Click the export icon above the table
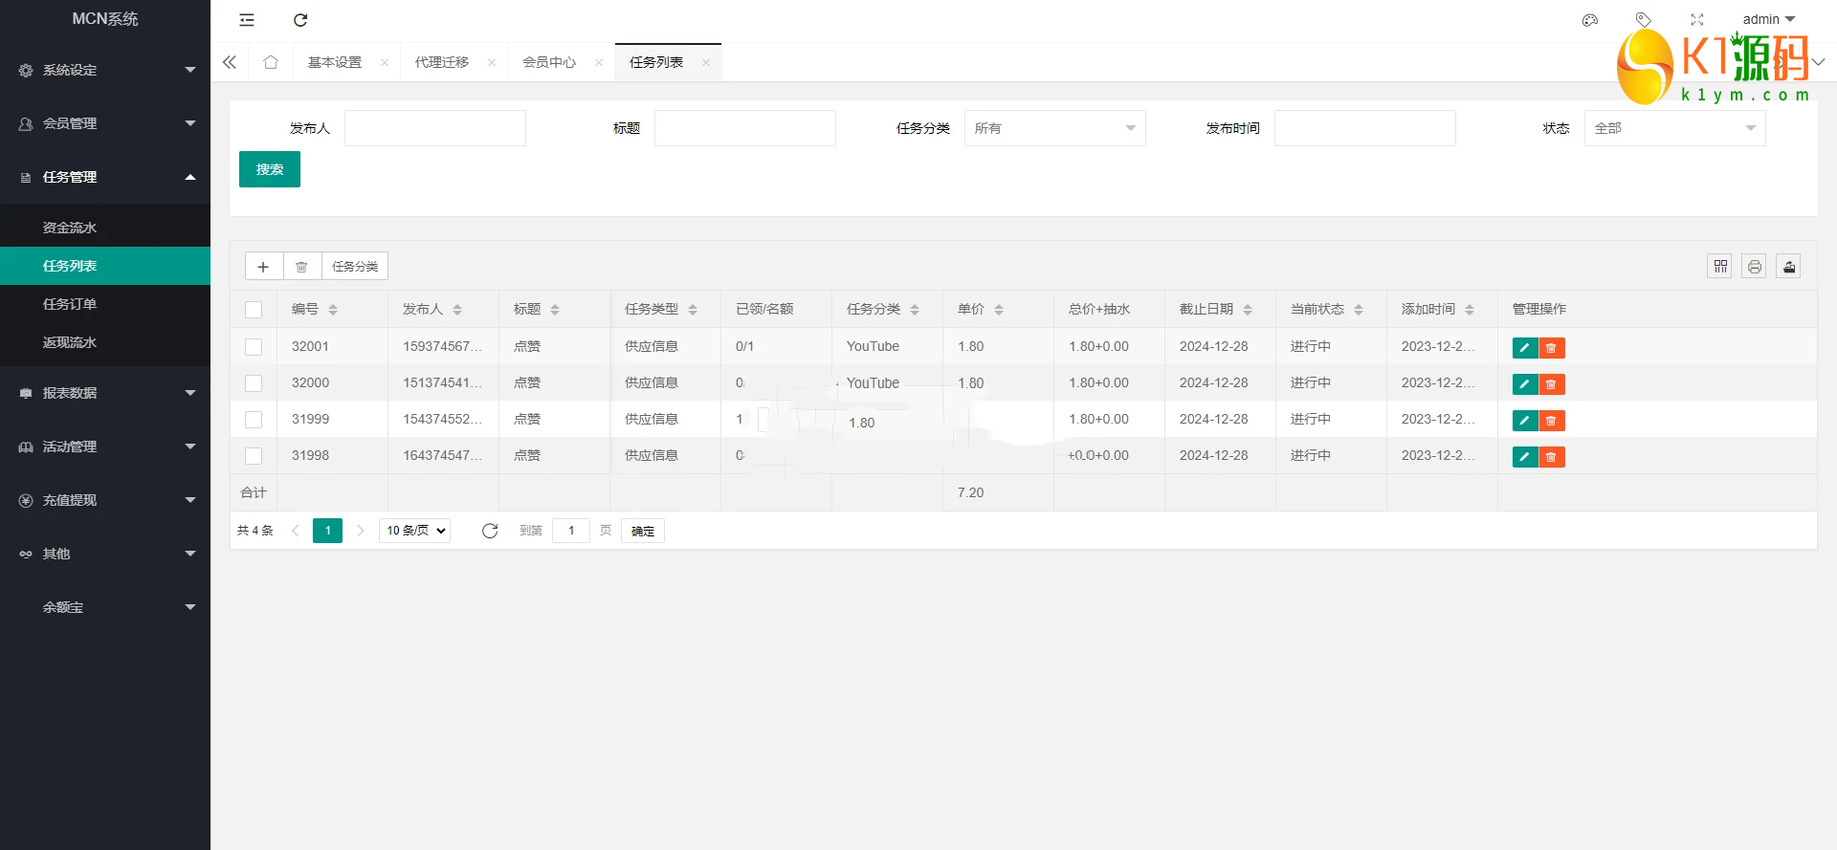Viewport: 1837px width, 850px height. pyautogui.click(x=1788, y=267)
